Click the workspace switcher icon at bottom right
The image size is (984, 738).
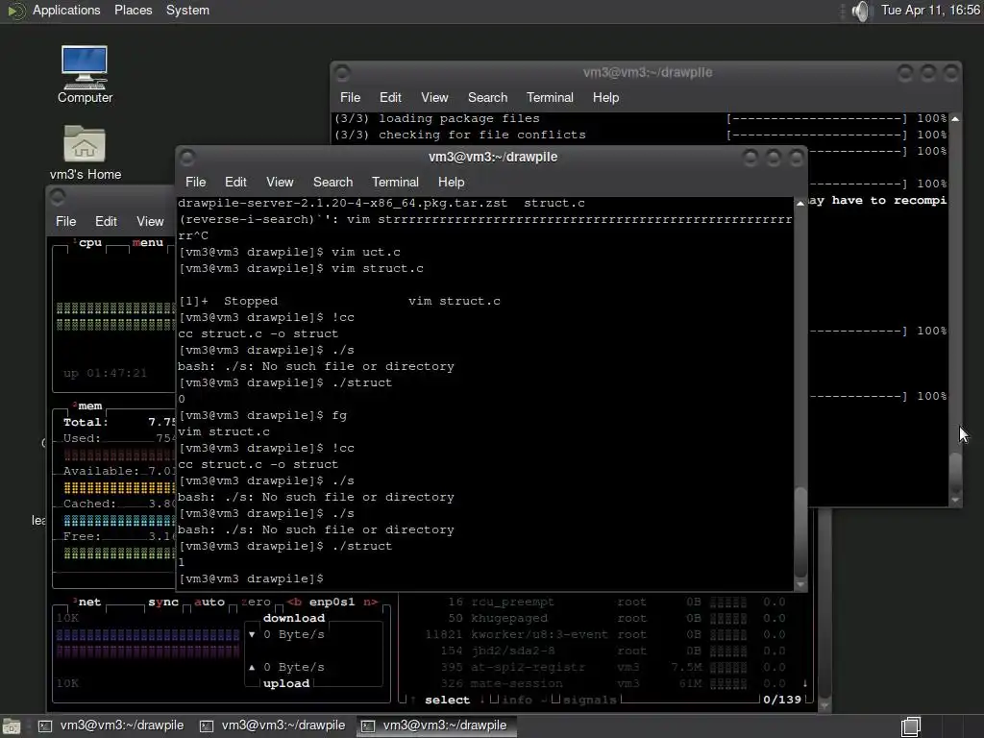pyautogui.click(x=911, y=726)
